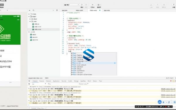Screen dimensions: 176x110
Task: Collapse the index folder
Action: tap(30, 21)
